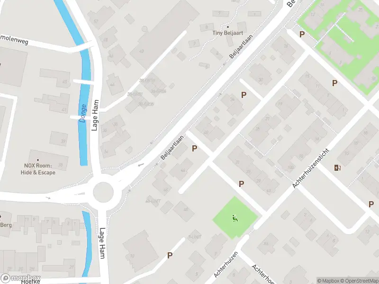Click the parking icon beside building 34
This screenshot has height=284, width=379.
pyautogui.click(x=244, y=95)
